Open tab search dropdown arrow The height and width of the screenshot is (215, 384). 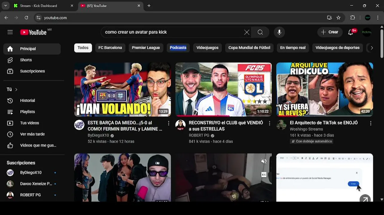[x=5, y=6]
